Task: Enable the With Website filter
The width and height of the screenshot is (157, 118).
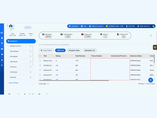Action: point(30,51)
